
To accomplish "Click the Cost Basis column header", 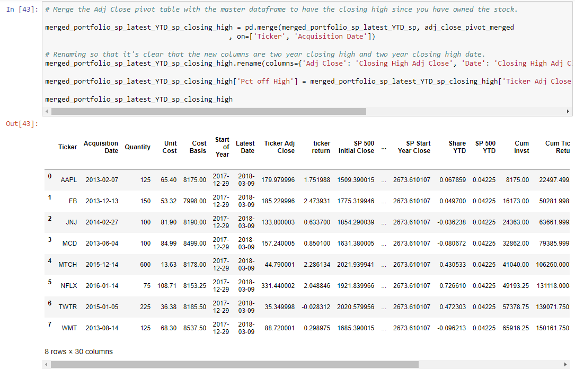I will tap(198, 147).
